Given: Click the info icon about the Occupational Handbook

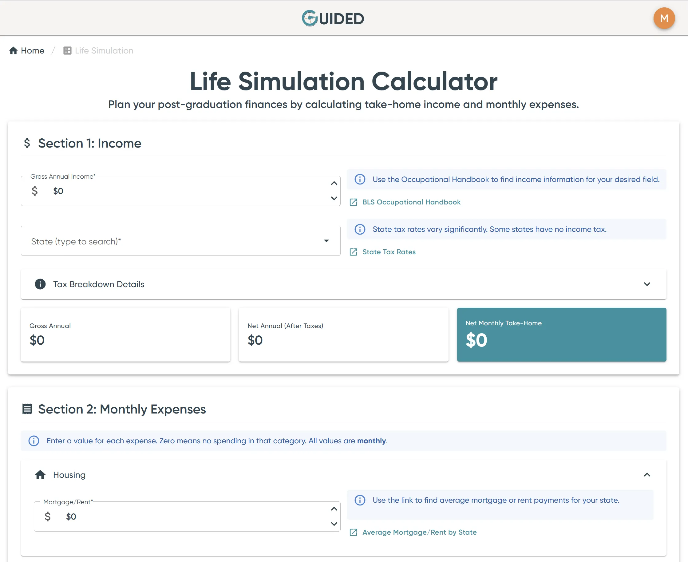Looking at the screenshot, I should click(359, 179).
